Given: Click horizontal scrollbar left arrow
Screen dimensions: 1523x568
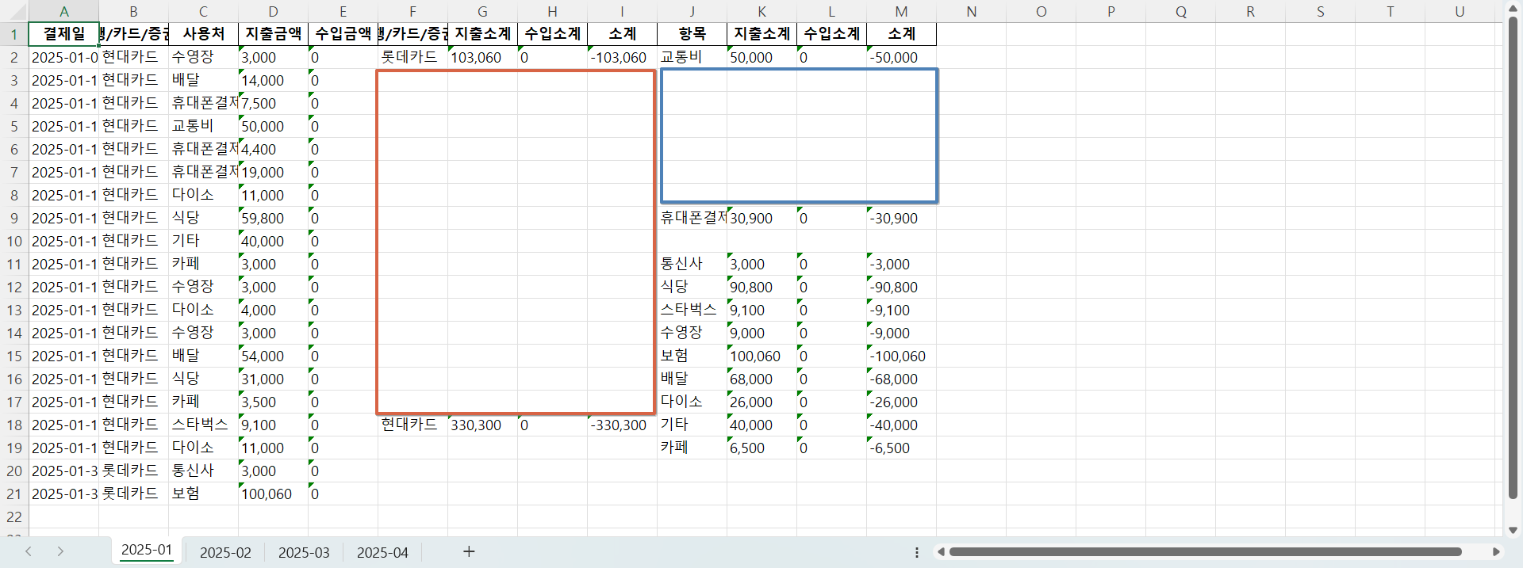Looking at the screenshot, I should click(941, 552).
